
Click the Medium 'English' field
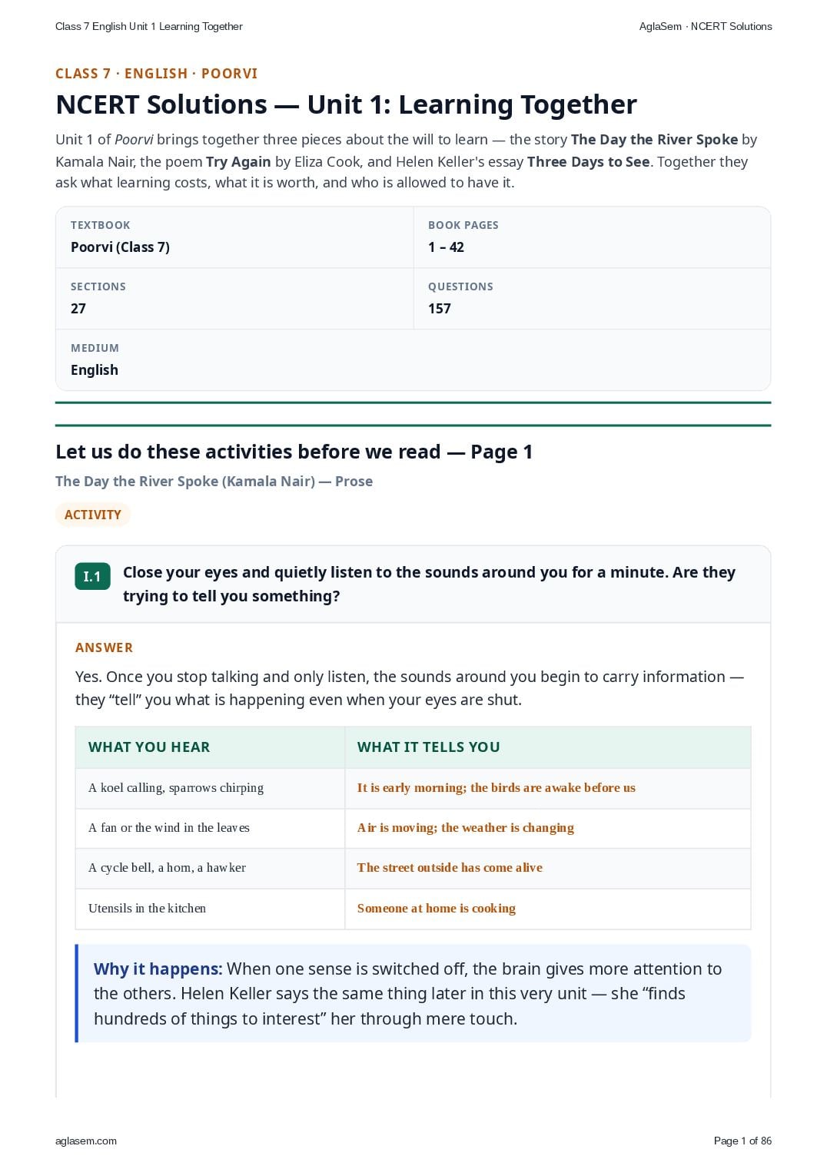413,360
